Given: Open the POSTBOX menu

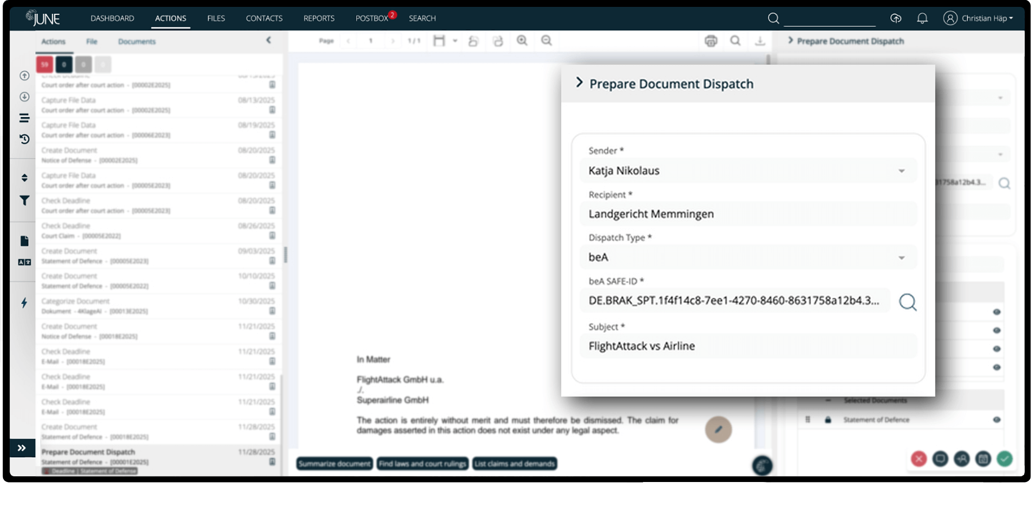Looking at the screenshot, I should pyautogui.click(x=372, y=18).
